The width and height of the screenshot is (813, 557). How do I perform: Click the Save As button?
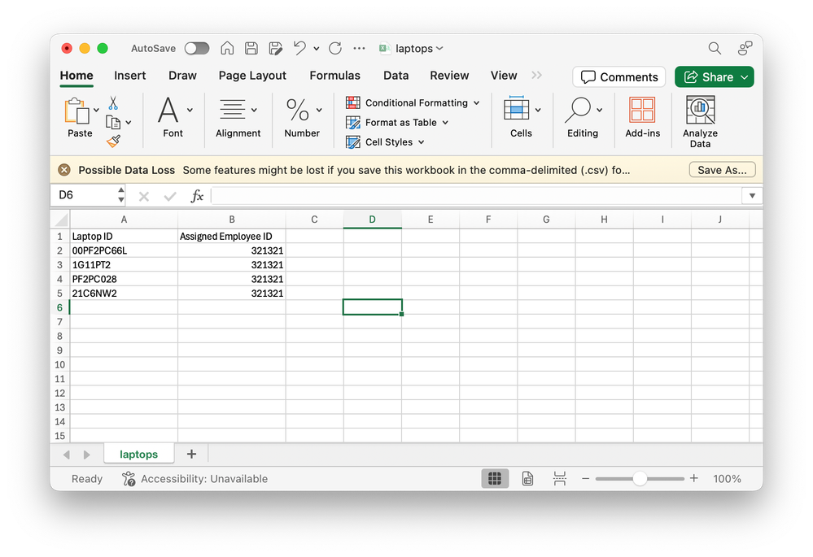(x=722, y=169)
